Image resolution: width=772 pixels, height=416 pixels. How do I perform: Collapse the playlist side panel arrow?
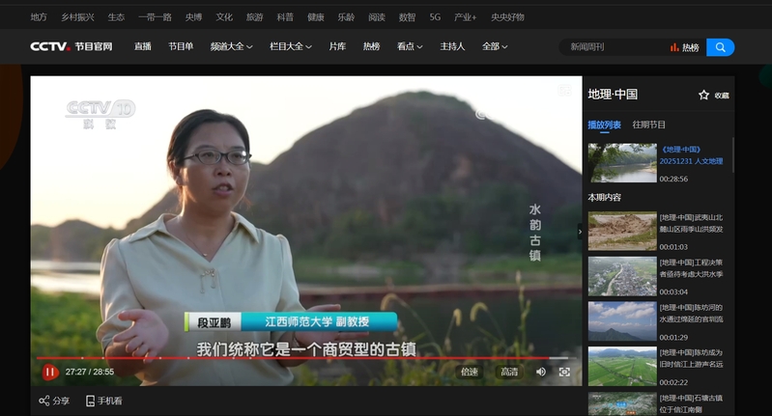[x=581, y=232]
